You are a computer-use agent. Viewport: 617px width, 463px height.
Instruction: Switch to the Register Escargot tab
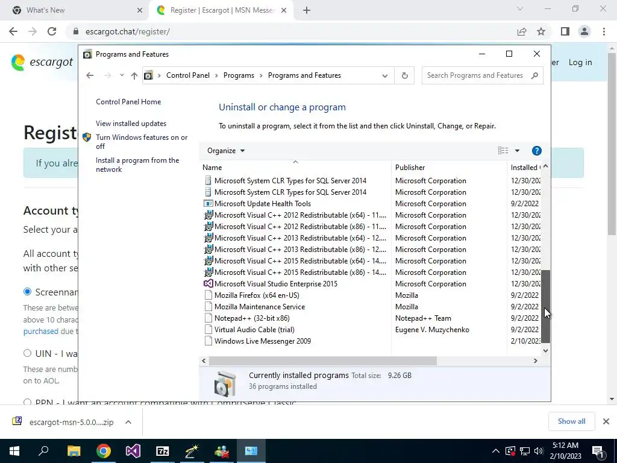click(x=221, y=10)
